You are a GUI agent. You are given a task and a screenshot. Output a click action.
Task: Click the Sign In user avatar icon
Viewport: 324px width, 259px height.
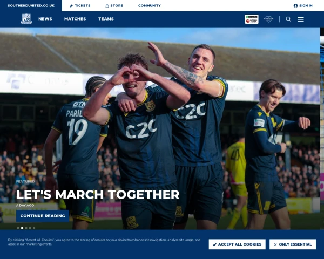(295, 6)
